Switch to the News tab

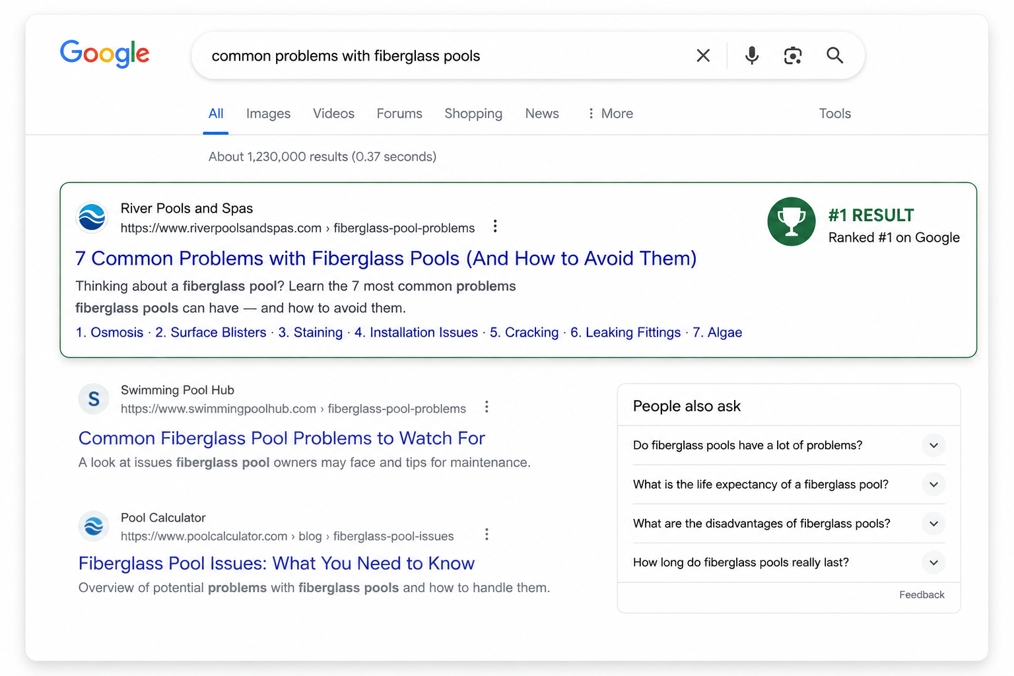point(542,114)
